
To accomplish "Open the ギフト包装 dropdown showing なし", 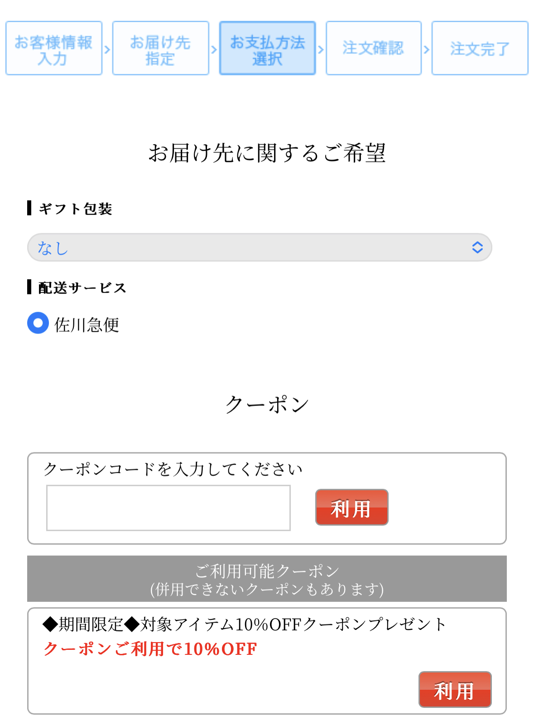I will click(260, 247).
